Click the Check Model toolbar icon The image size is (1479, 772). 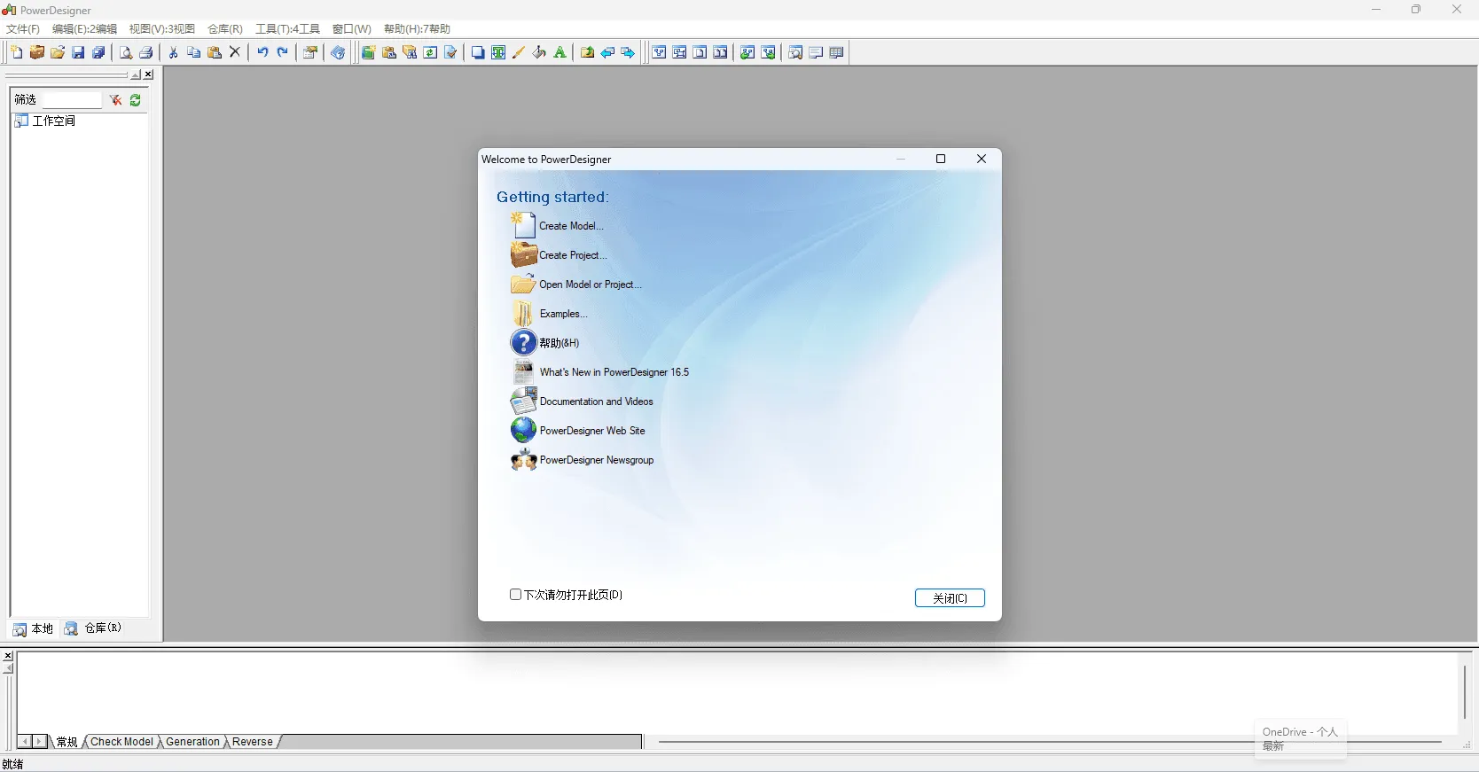(450, 52)
